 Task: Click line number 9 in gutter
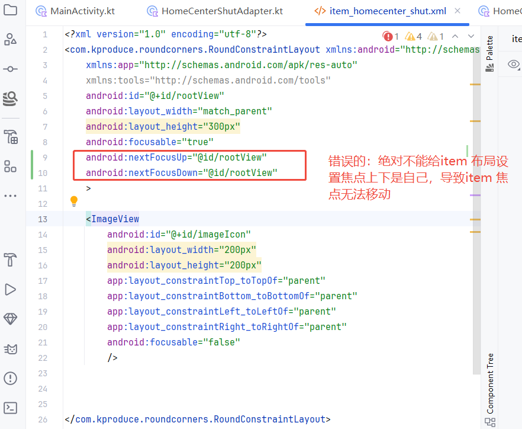pyautogui.click(x=45, y=158)
